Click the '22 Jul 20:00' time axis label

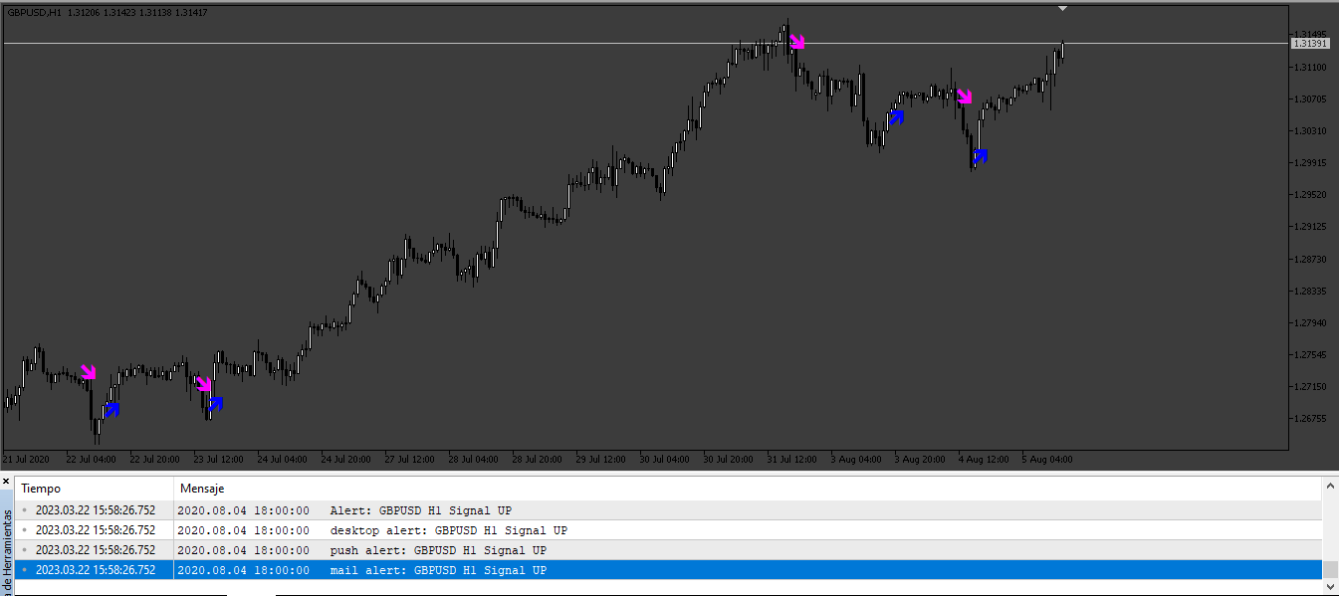pos(154,460)
